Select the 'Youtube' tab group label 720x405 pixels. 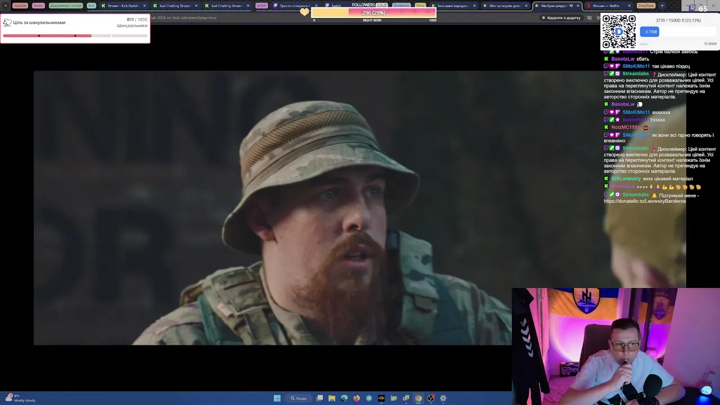coord(20,6)
